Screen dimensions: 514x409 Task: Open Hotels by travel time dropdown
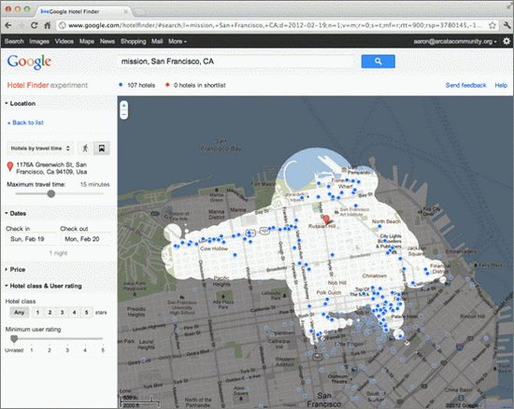[40, 148]
